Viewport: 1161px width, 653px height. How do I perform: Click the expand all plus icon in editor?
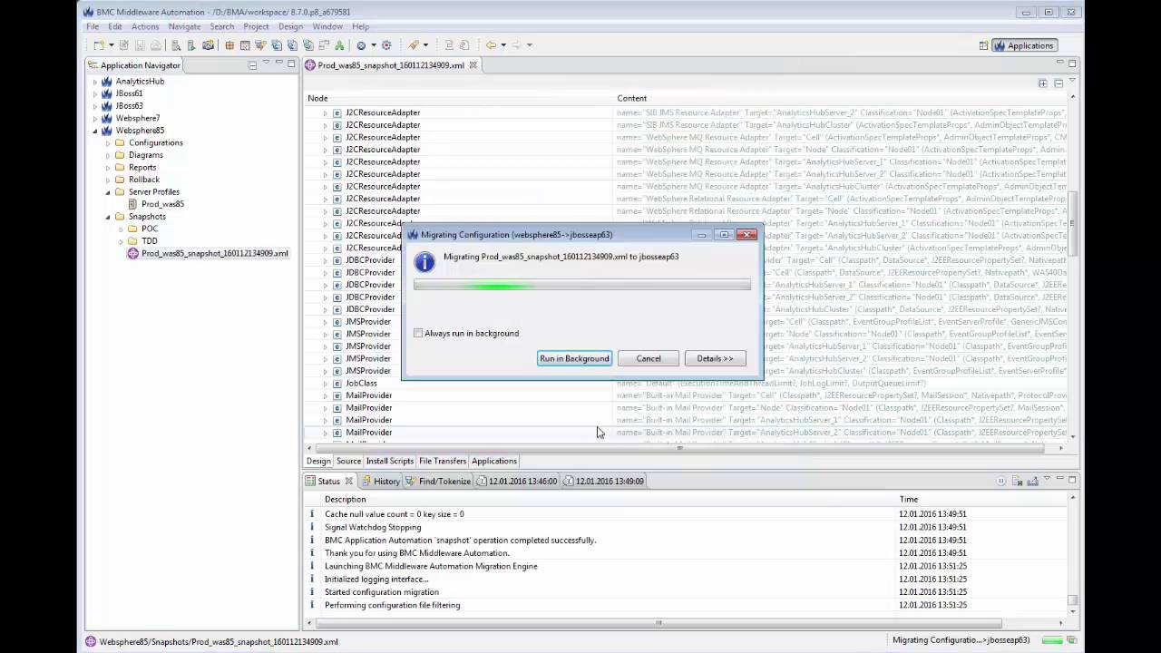click(x=1043, y=83)
